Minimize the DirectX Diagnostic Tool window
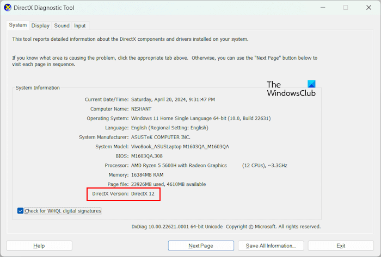 (319, 8)
